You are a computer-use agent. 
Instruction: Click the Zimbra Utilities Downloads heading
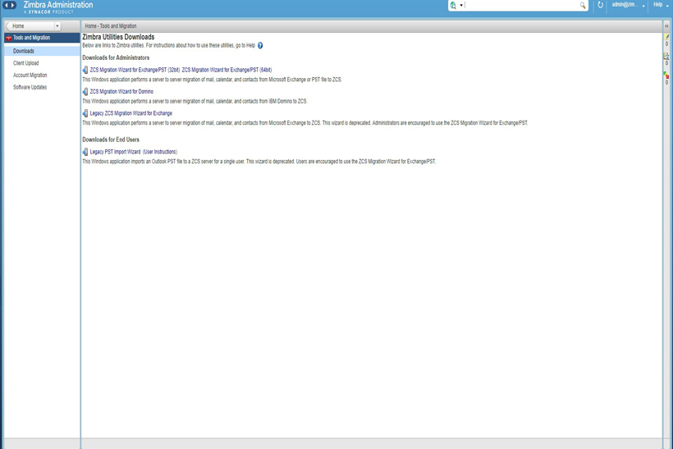pos(118,37)
